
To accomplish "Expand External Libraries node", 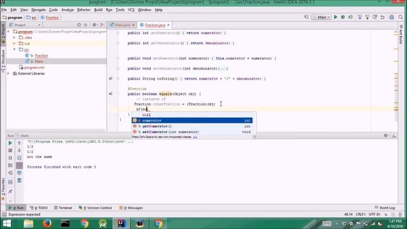I will pyautogui.click(x=9, y=74).
